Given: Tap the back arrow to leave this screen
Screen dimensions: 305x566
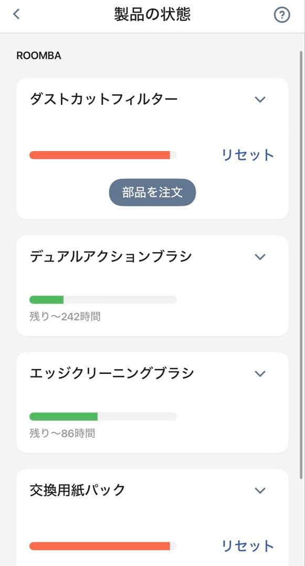Looking at the screenshot, I should click(x=16, y=14).
